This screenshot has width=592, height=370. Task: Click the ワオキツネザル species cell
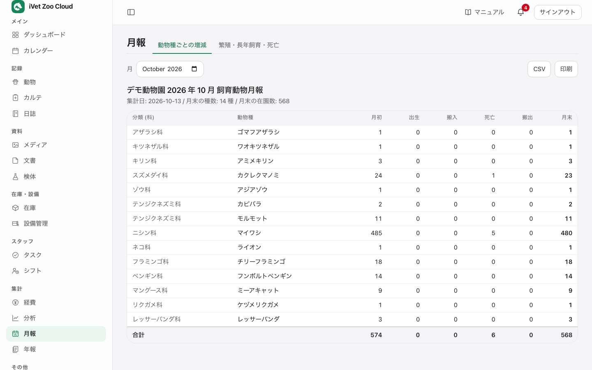point(259,147)
